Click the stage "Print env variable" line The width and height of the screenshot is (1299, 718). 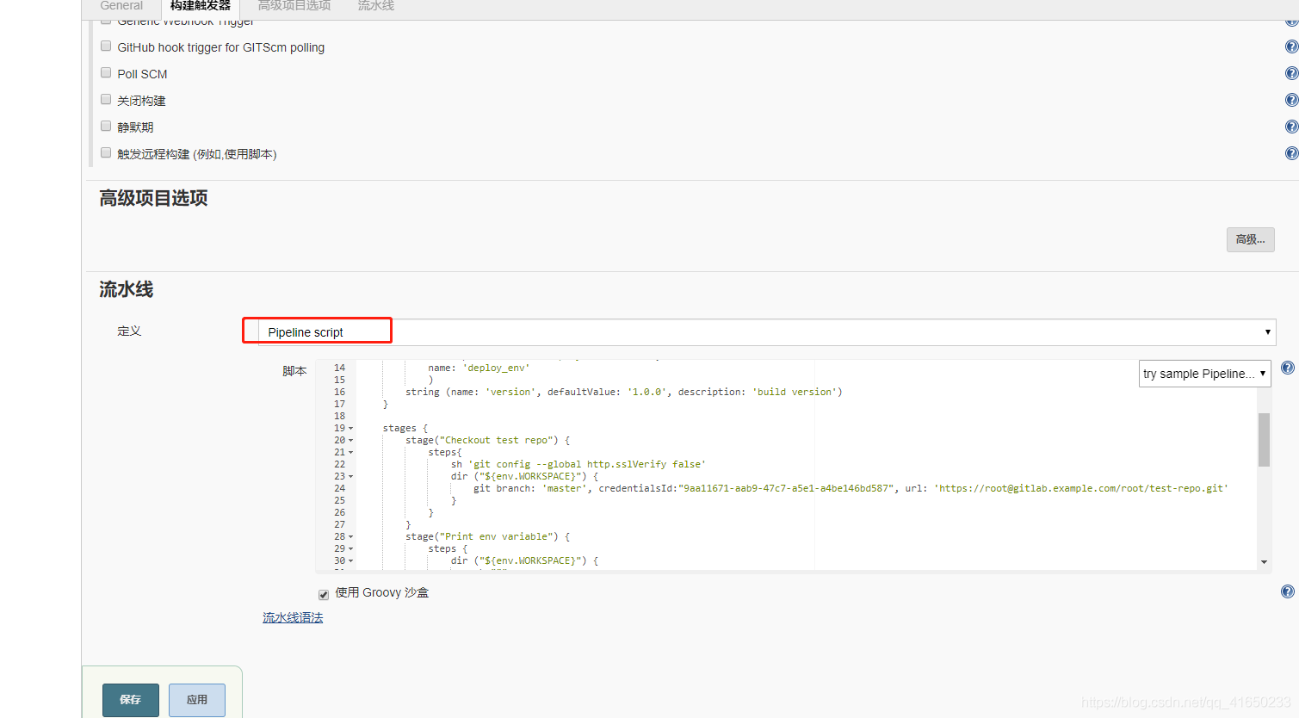(488, 537)
